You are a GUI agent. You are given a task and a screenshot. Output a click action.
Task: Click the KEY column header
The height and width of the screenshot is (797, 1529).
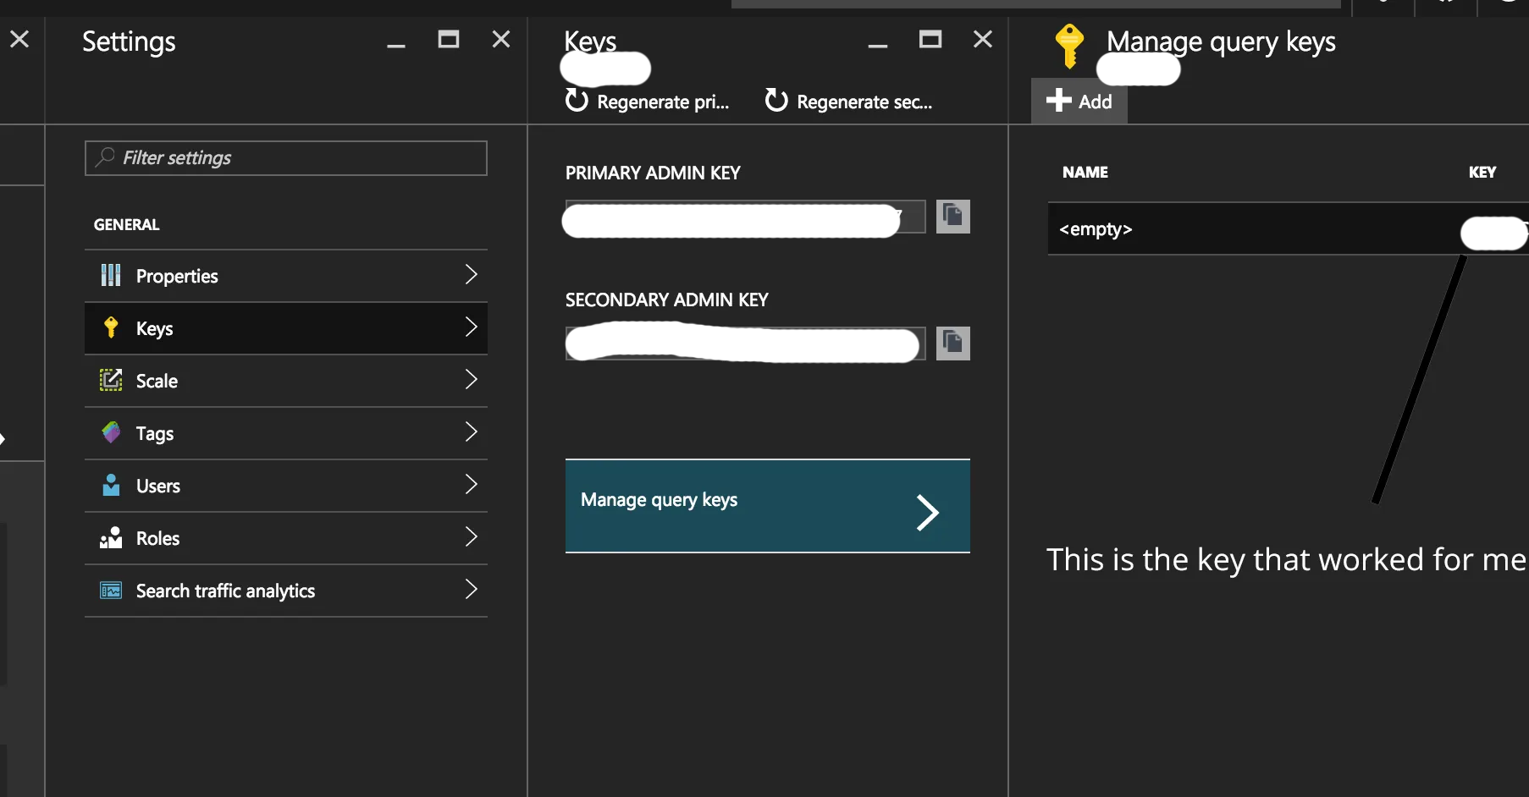(x=1482, y=173)
